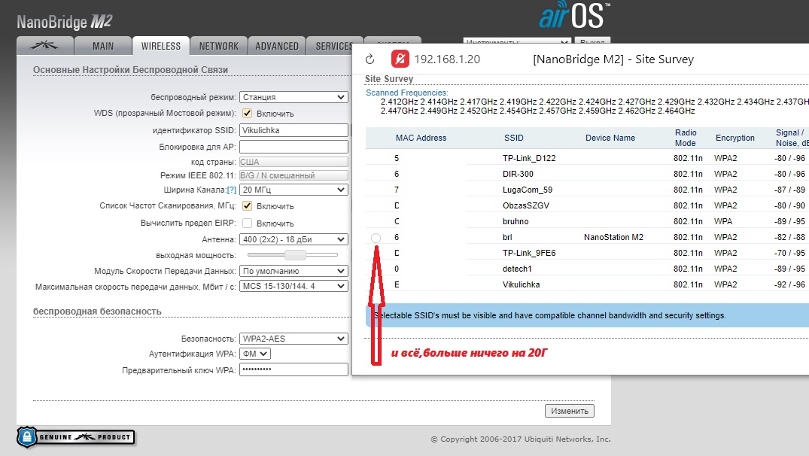The height and width of the screenshot is (456, 809).
Task: Open the tools dropdown in the header
Action: (516, 41)
